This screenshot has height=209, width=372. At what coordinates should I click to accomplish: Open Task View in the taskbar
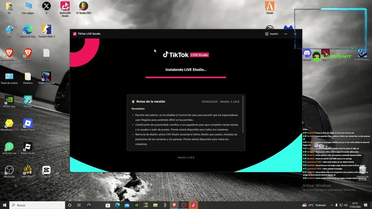pos(79,205)
